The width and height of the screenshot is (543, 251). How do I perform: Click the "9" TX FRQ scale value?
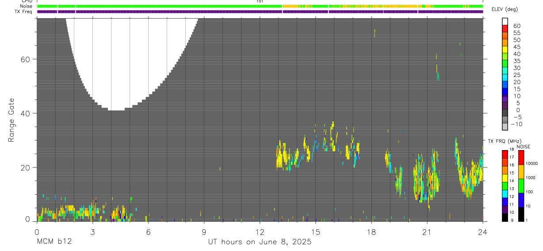(x=512, y=220)
